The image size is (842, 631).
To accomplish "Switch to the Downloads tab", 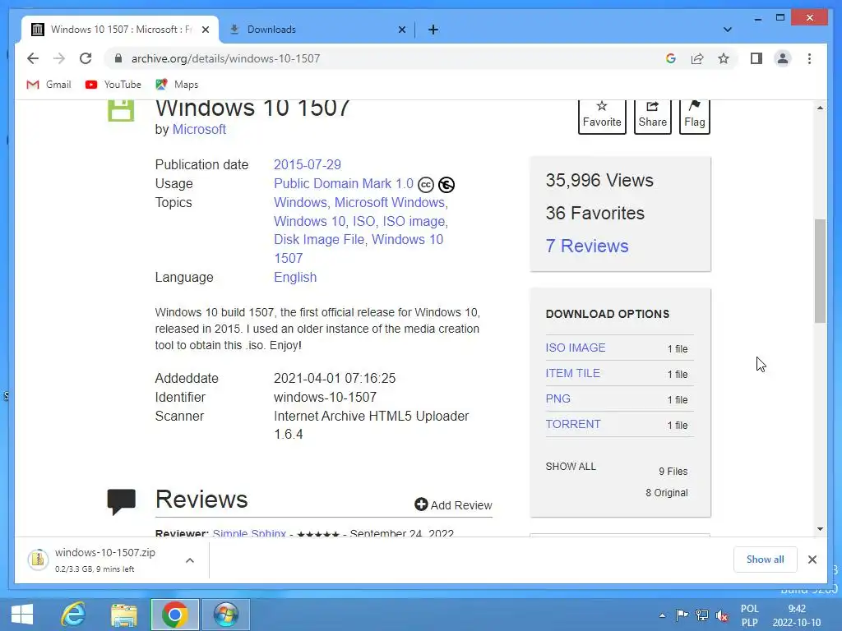I will [x=316, y=30].
